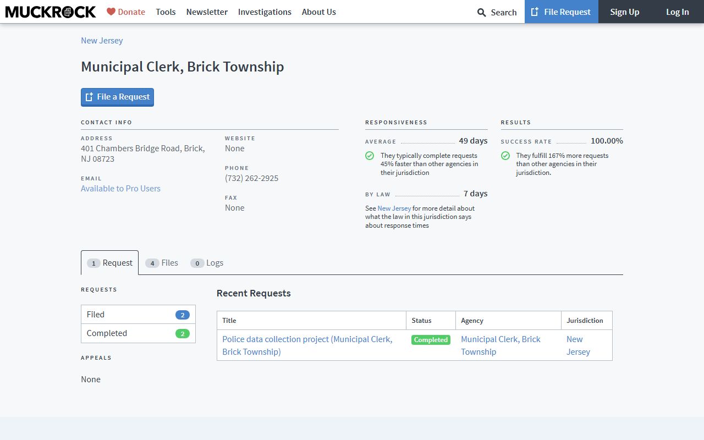Click the Sign Up button
704x440 pixels.
(x=624, y=12)
